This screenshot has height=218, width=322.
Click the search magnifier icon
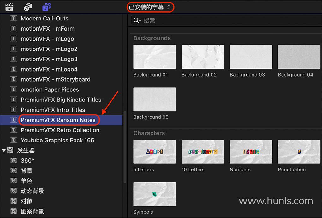[x=136, y=20]
